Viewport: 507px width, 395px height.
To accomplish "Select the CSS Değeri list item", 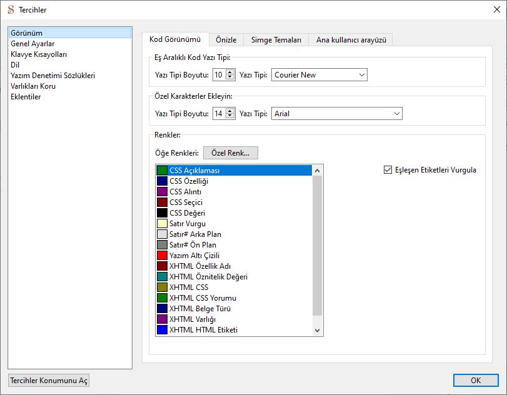I will (234, 213).
